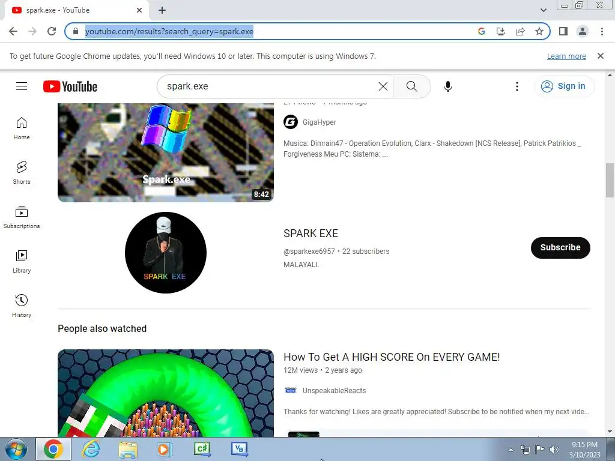Open the SPARK EXE channel avatar
This screenshot has width=615, height=461.
pos(166,253)
